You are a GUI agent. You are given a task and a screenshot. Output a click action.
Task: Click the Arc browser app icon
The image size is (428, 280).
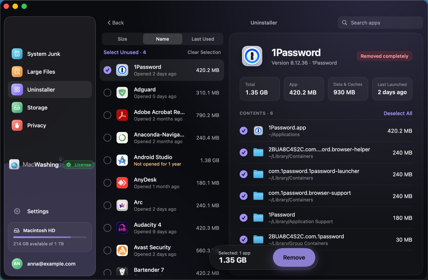122,205
